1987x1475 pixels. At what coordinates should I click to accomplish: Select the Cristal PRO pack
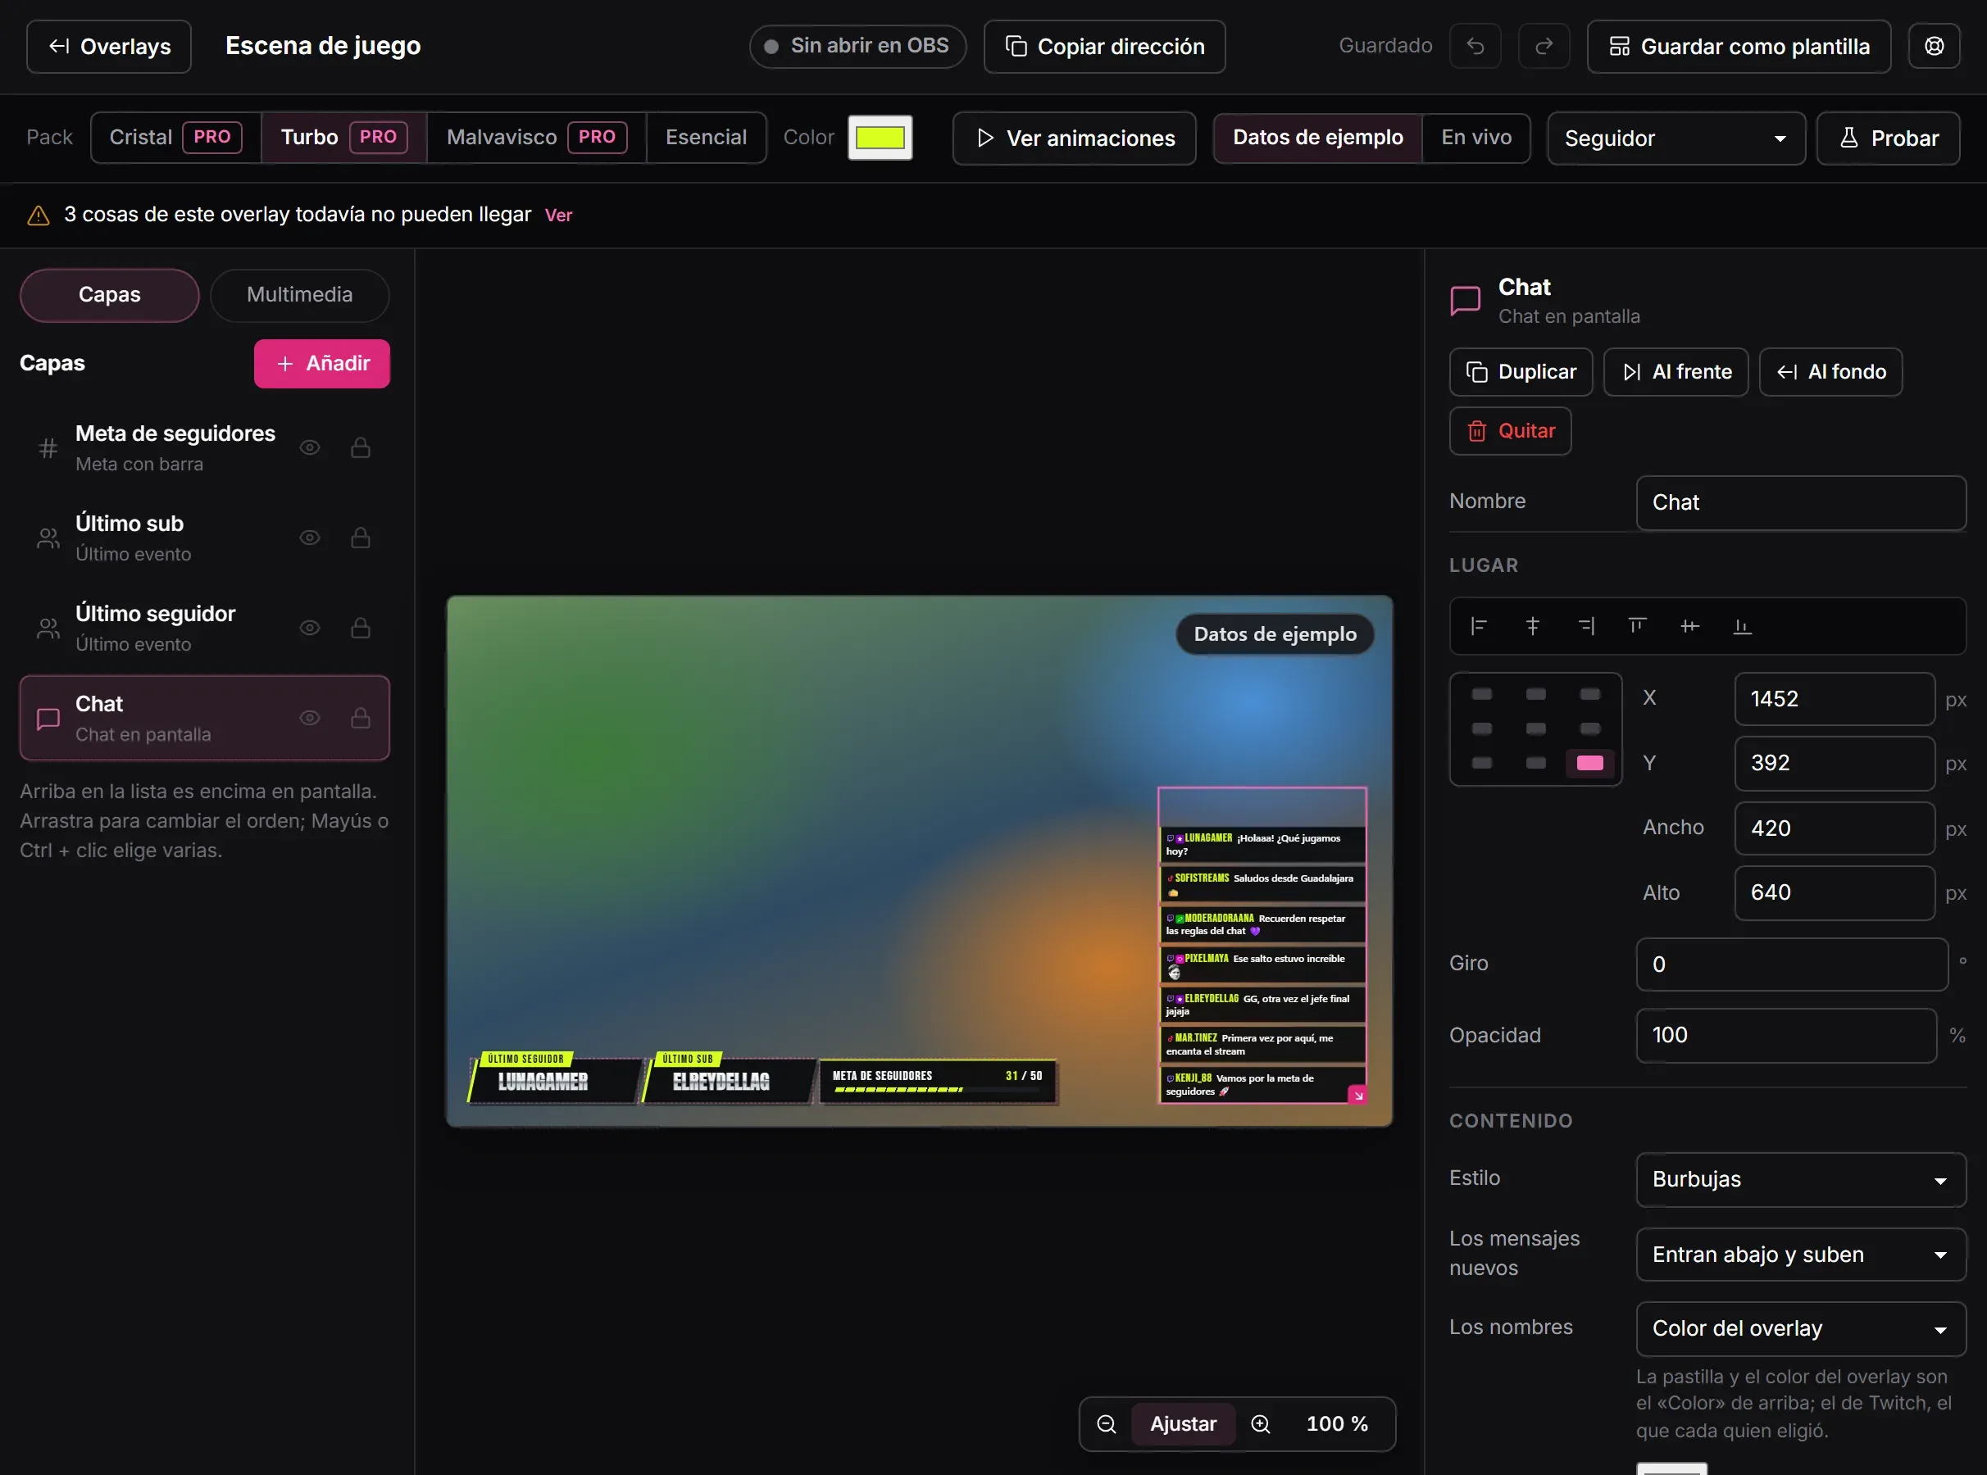click(x=176, y=138)
